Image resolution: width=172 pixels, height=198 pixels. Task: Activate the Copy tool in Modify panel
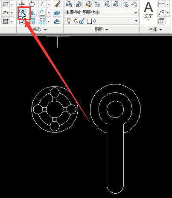click(x=23, y=13)
